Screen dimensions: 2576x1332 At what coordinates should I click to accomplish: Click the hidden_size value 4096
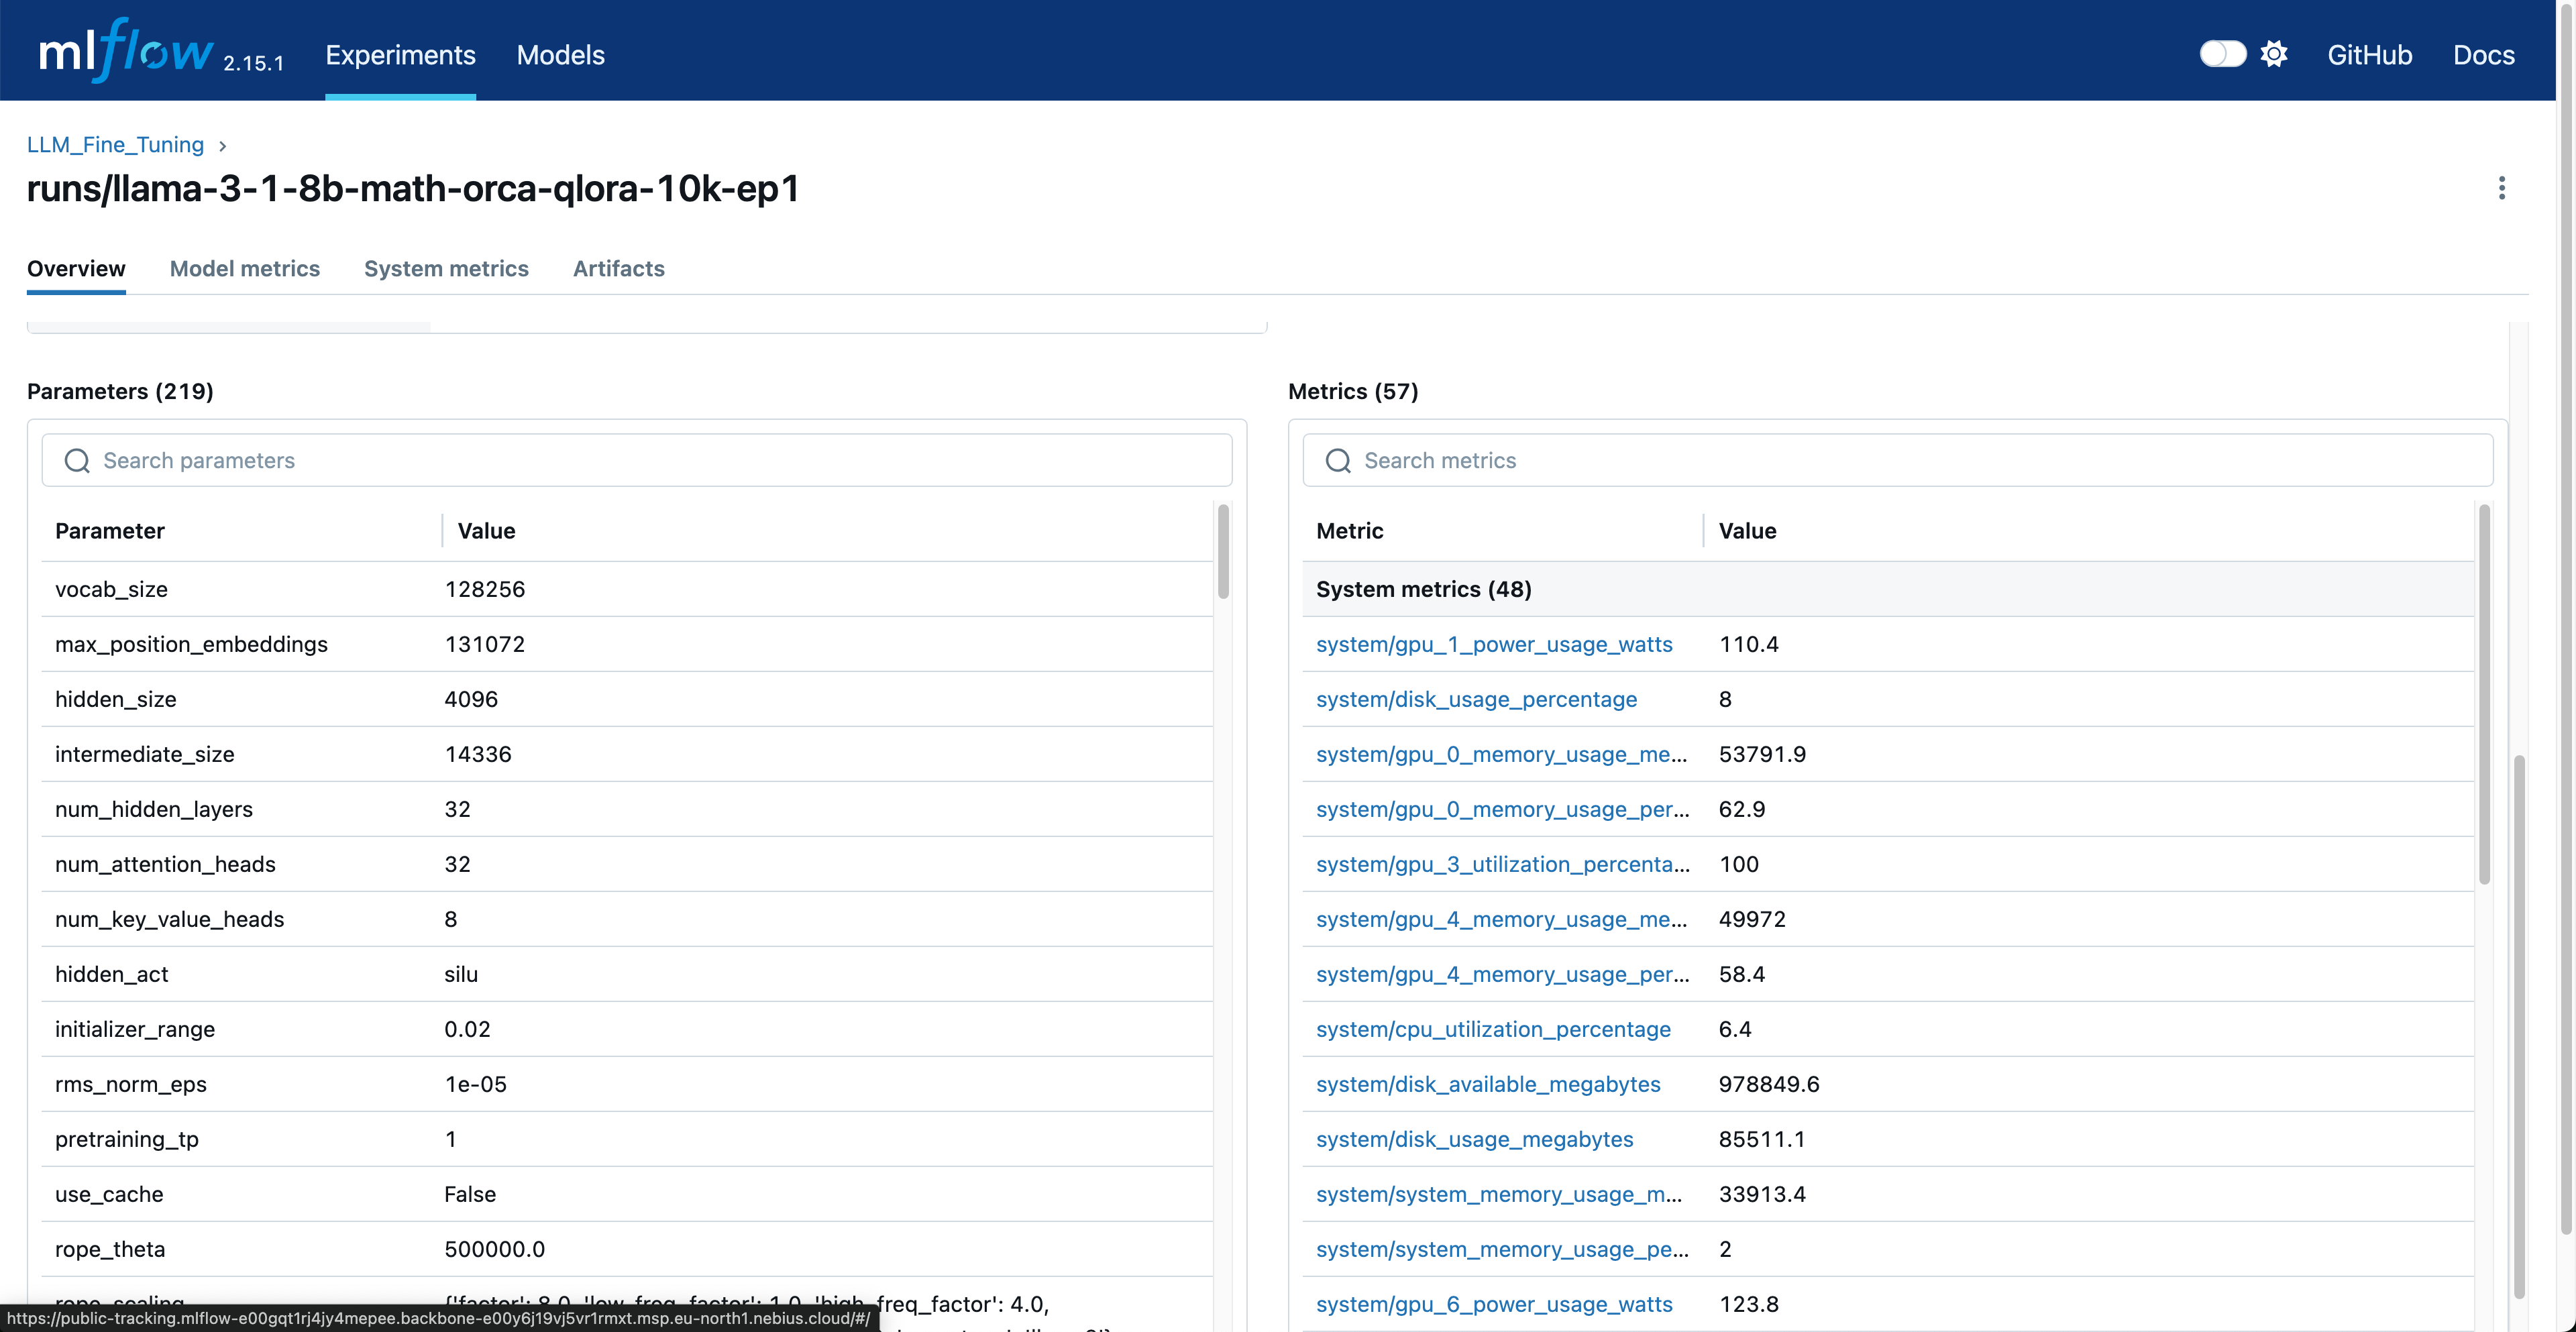(471, 699)
